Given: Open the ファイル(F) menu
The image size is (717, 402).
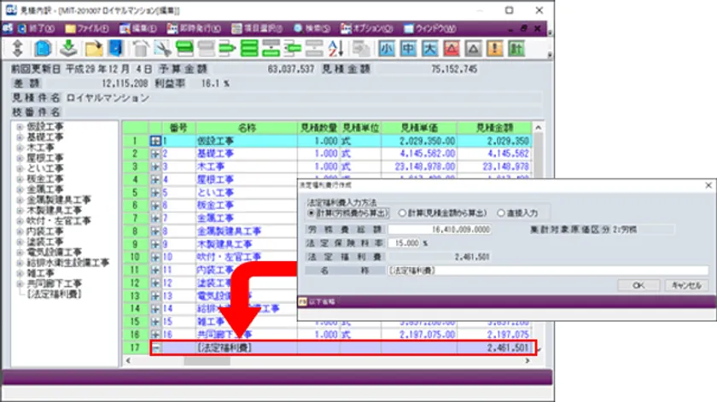Looking at the screenshot, I should [x=87, y=28].
